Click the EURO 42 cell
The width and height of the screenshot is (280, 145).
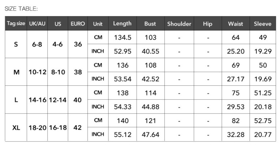click(x=78, y=127)
